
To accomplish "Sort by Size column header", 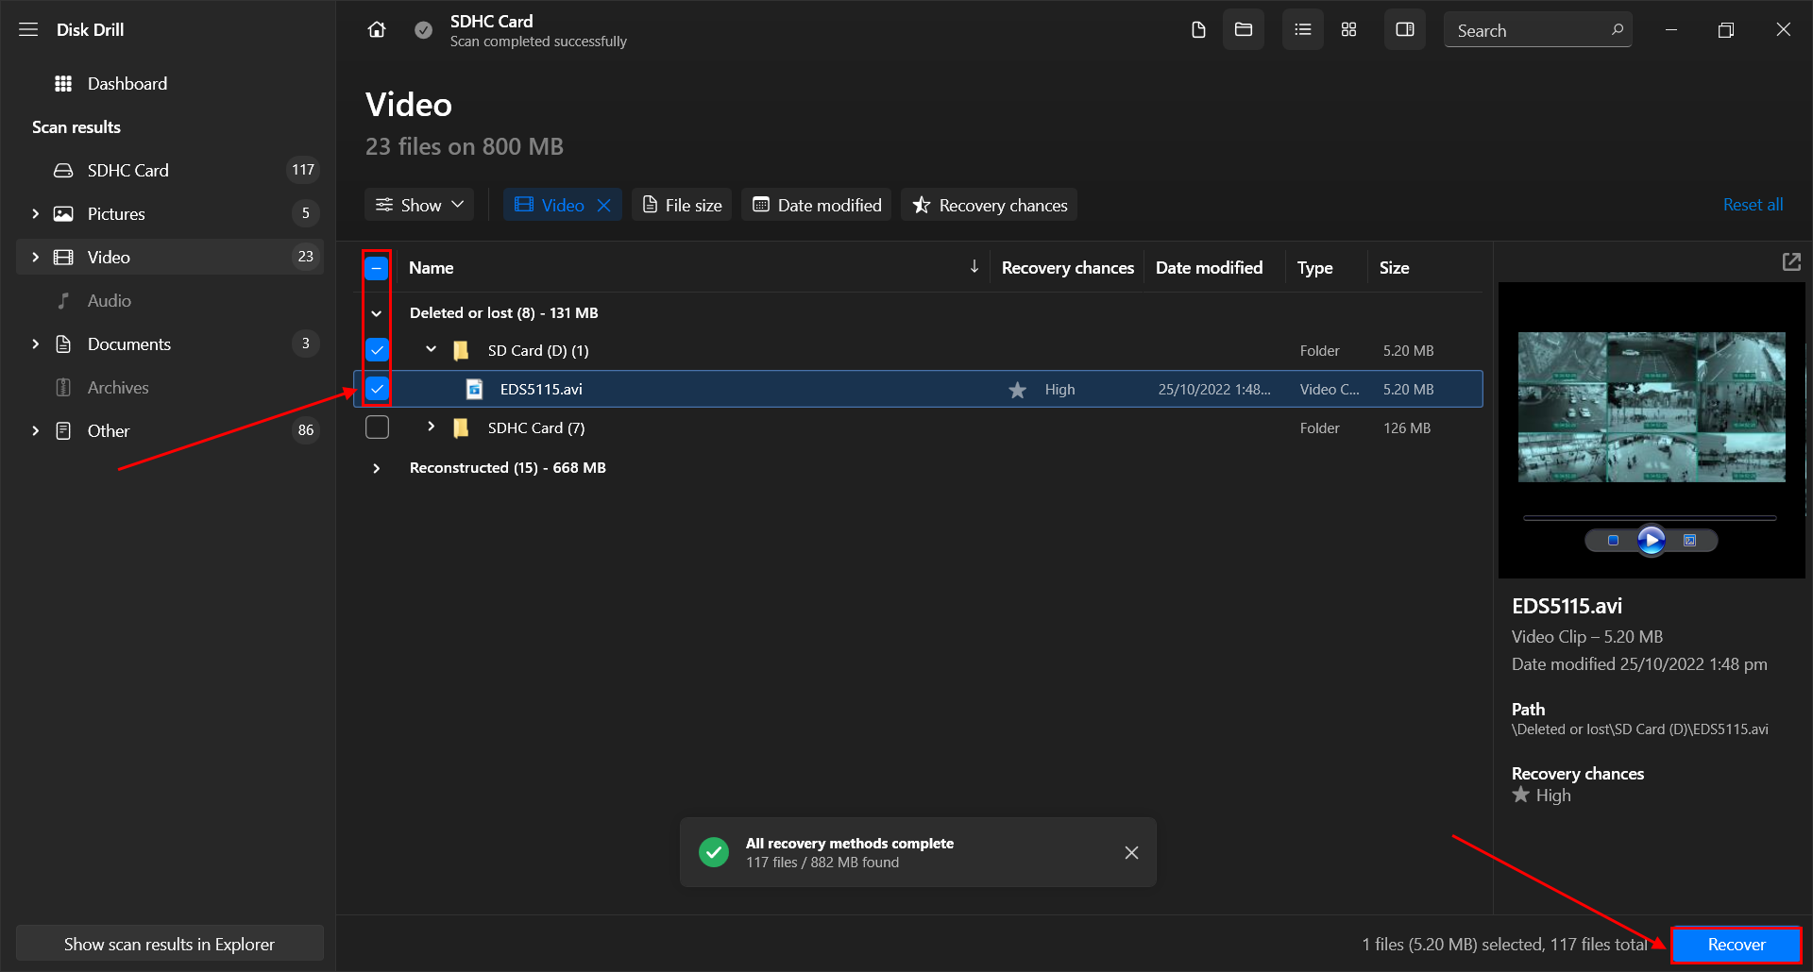I will coord(1394,268).
